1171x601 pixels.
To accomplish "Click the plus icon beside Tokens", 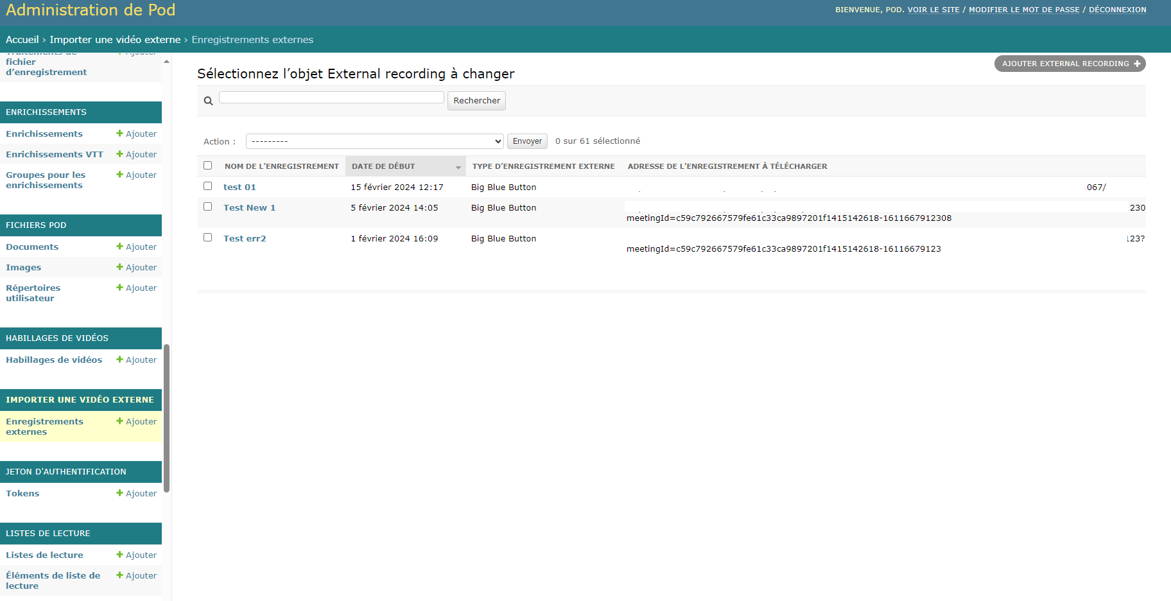I will point(119,493).
